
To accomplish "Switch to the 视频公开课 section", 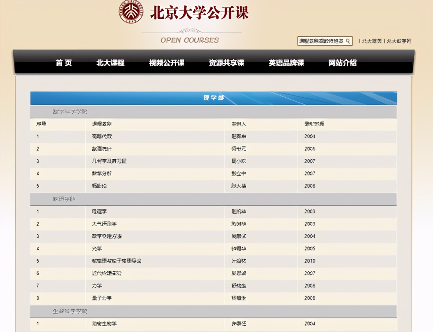I will coord(166,63).
